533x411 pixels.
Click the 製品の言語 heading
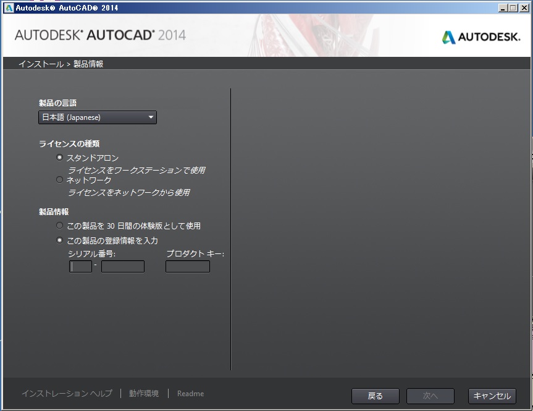(x=58, y=103)
